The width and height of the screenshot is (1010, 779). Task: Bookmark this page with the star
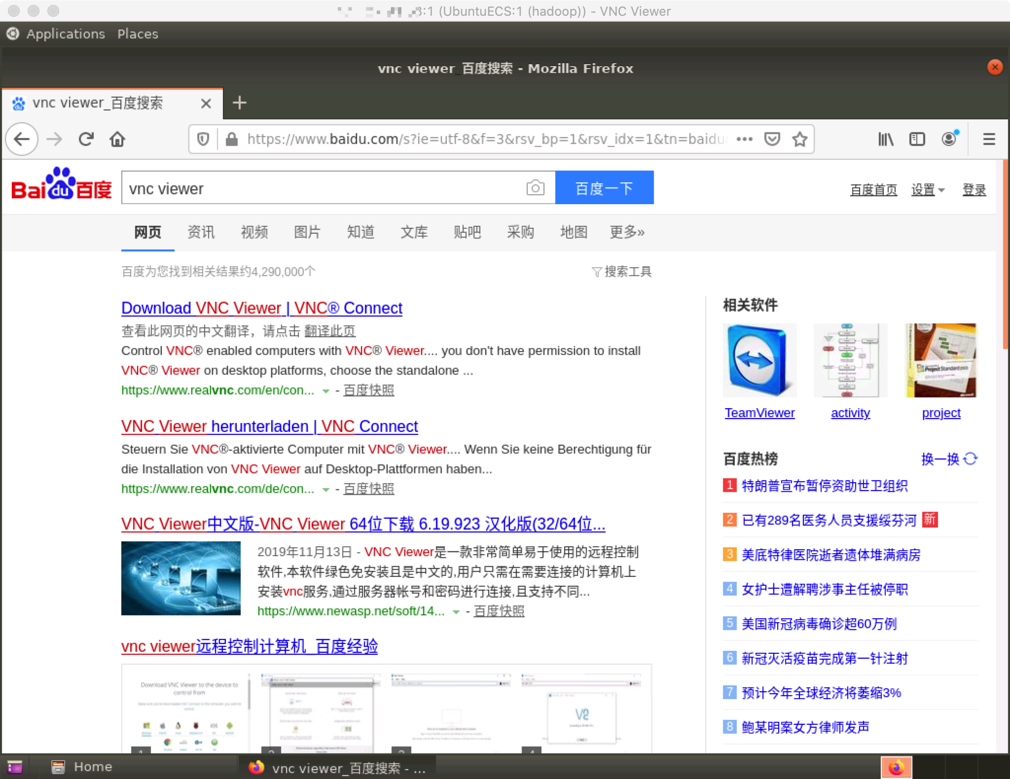pyautogui.click(x=799, y=140)
